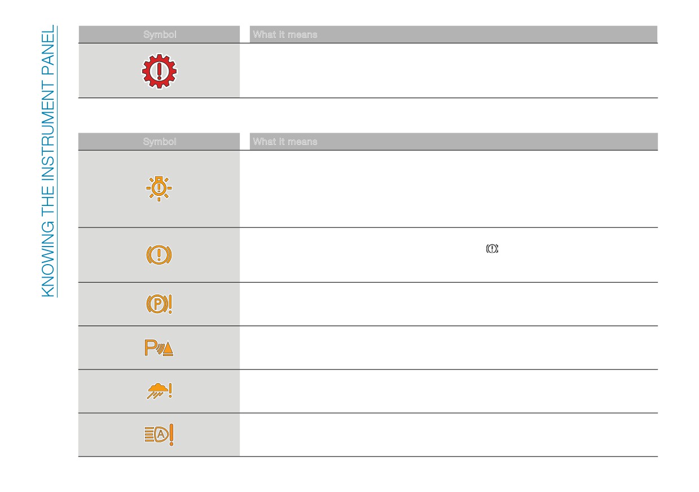Click the automatic high beam A fault symbol
Viewport: 699px width, 492px height.
(x=159, y=435)
